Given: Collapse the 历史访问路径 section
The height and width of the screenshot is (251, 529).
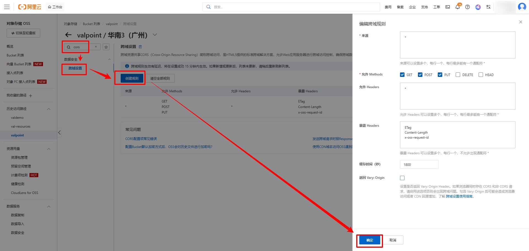Looking at the screenshot, I should click(x=49, y=109).
